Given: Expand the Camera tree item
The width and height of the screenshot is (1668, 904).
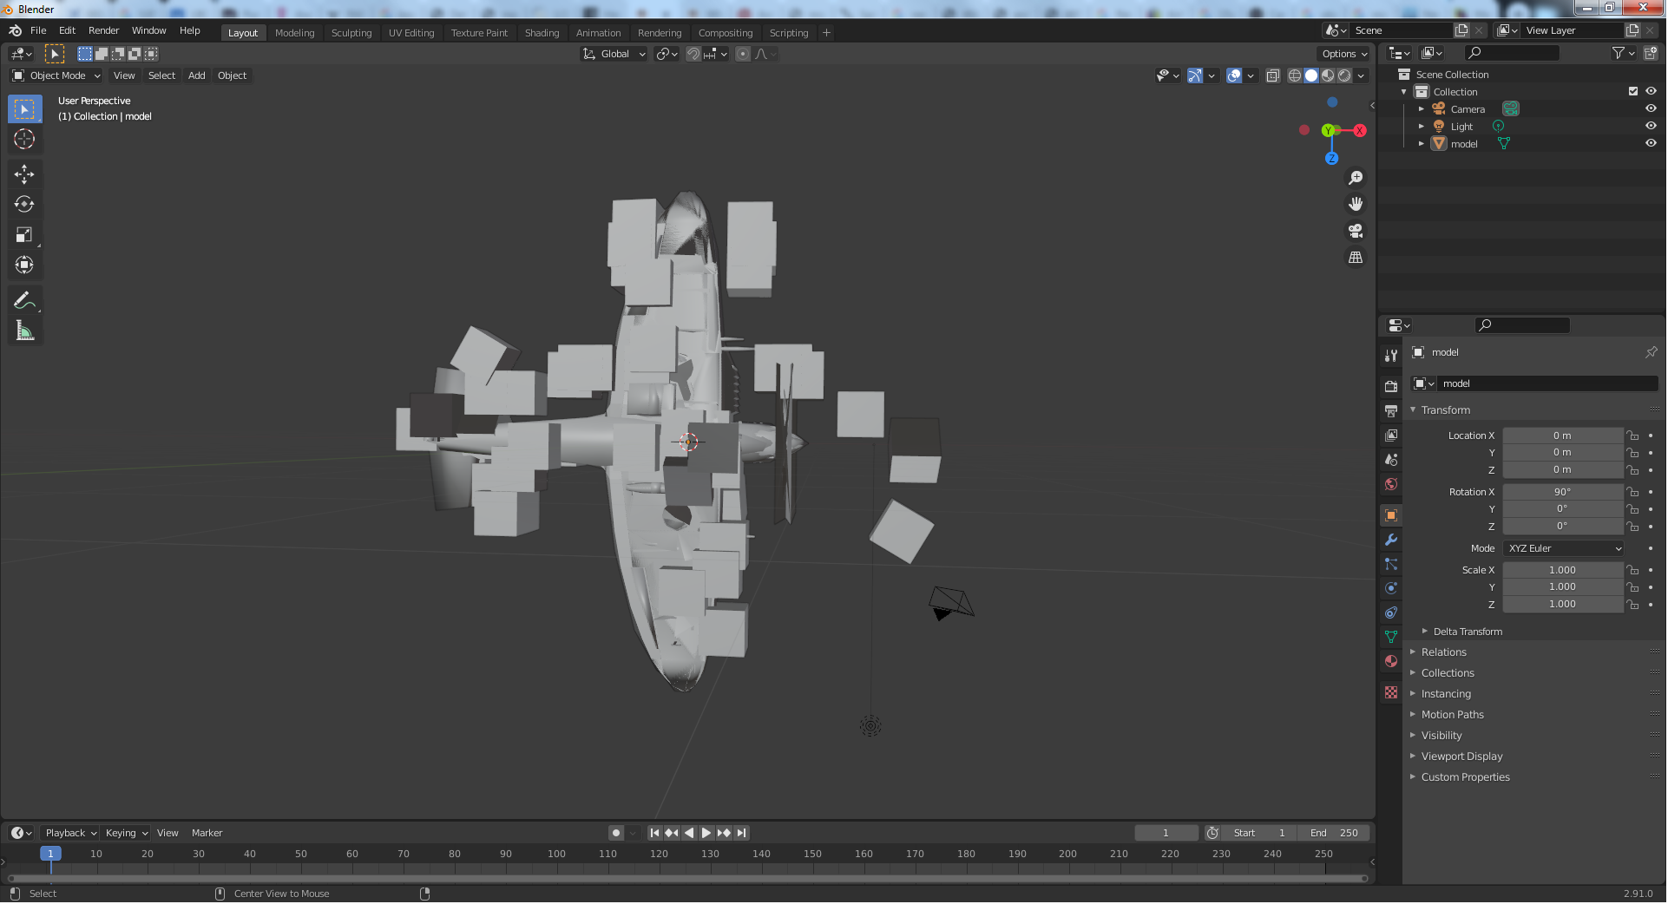Looking at the screenshot, I should 1422,109.
